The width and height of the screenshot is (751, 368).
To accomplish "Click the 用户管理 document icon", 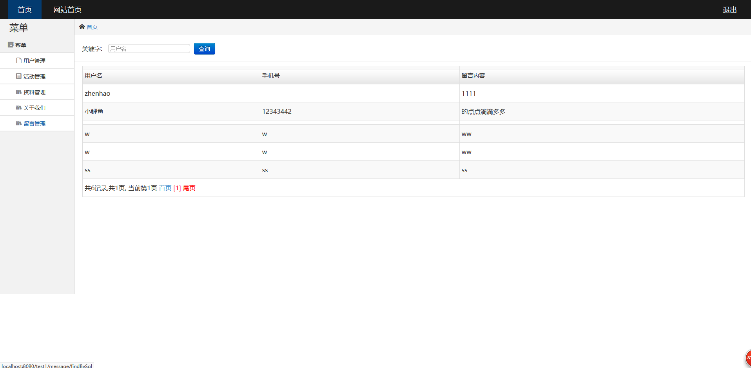I will (18, 60).
